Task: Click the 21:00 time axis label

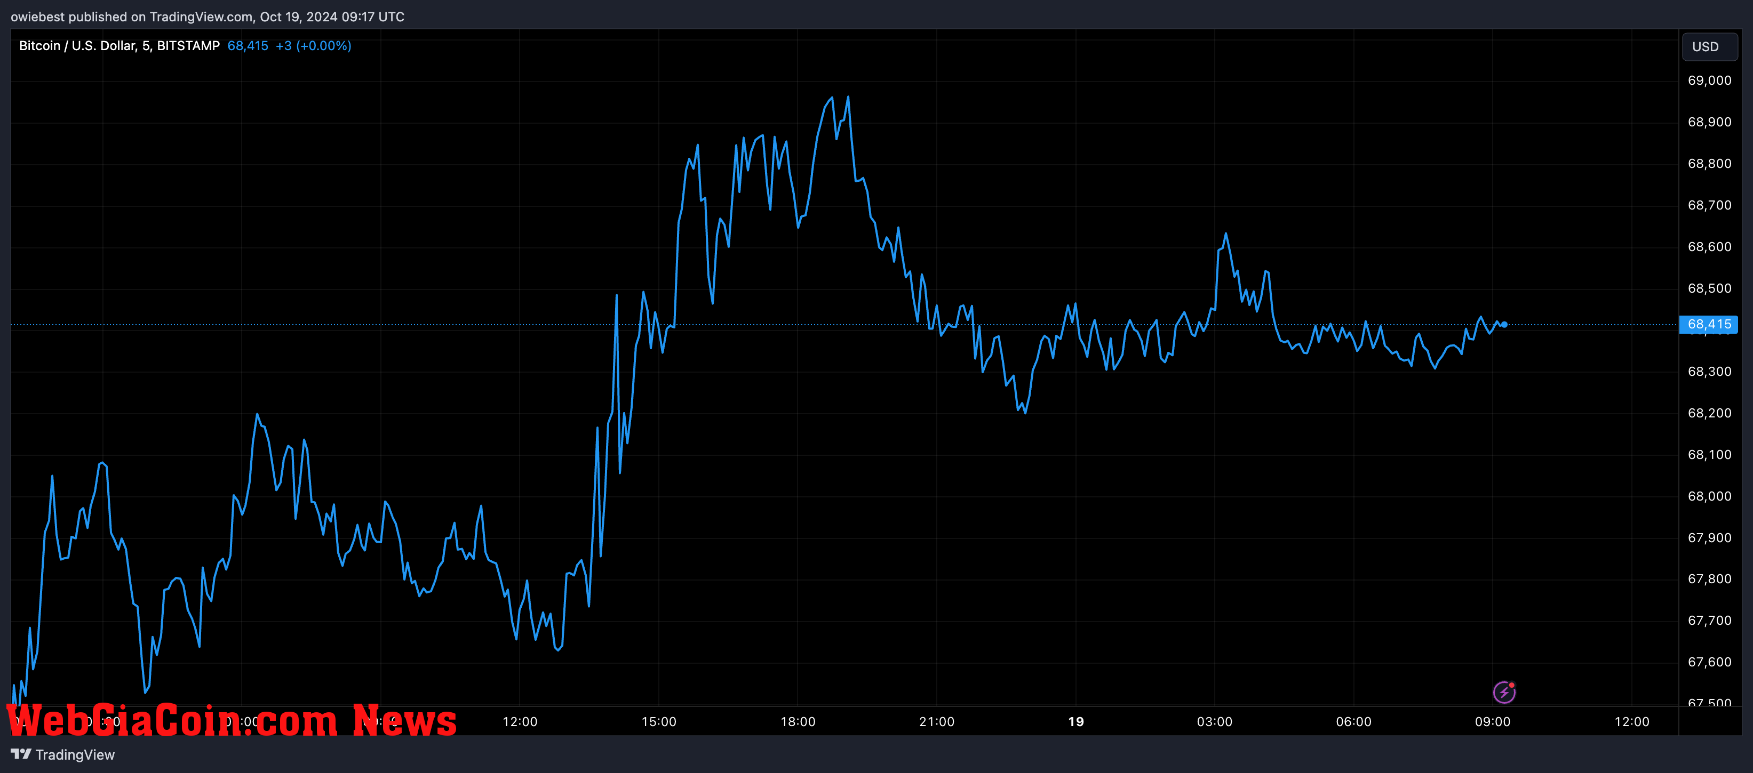Action: coord(936,721)
